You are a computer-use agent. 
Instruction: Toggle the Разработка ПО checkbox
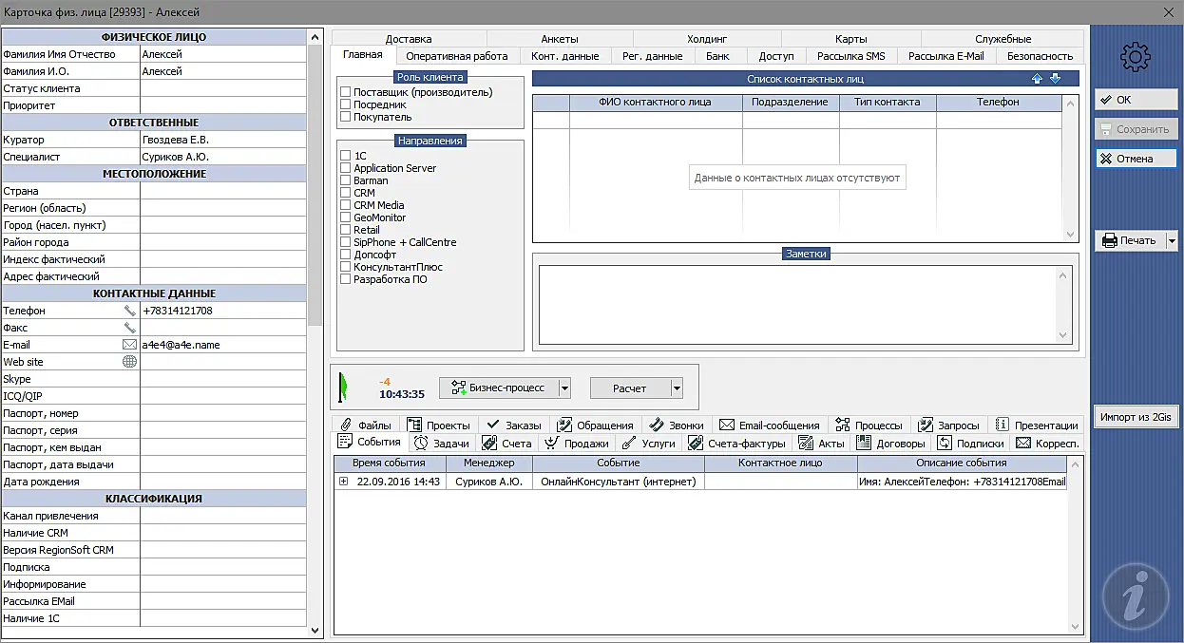click(346, 279)
